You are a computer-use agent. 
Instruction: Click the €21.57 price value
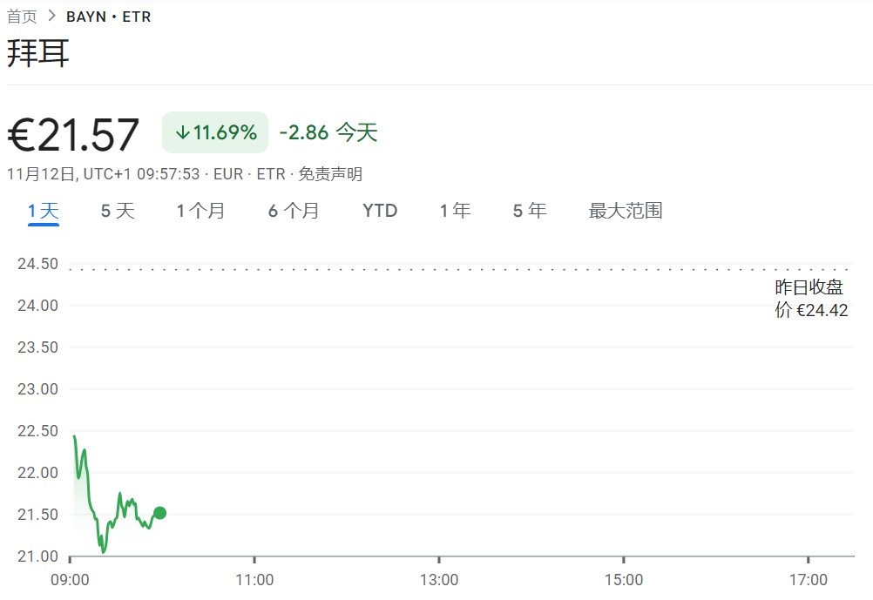[74, 135]
